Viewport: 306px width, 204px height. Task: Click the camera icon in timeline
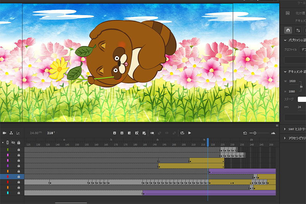click(5, 133)
